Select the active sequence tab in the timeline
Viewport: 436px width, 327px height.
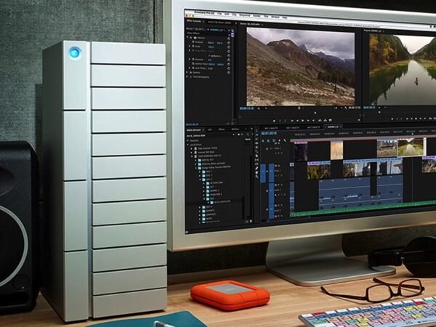pyautogui.click(x=334, y=126)
